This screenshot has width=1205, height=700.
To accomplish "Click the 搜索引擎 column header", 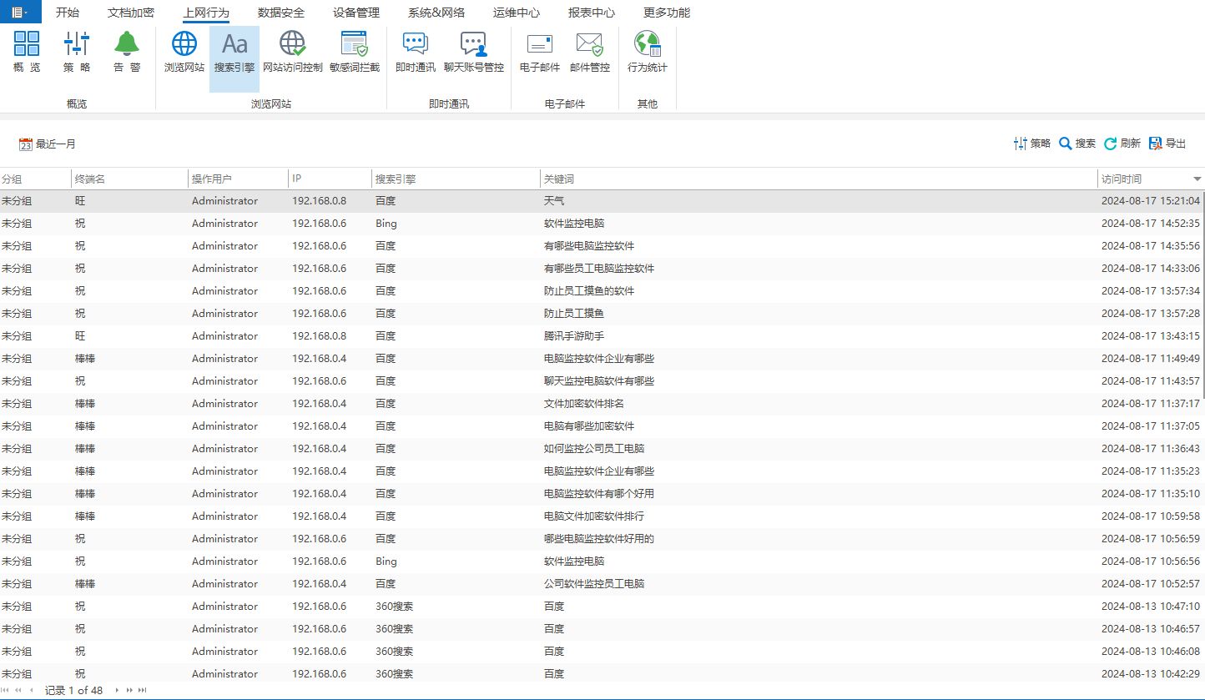I will tap(456, 179).
